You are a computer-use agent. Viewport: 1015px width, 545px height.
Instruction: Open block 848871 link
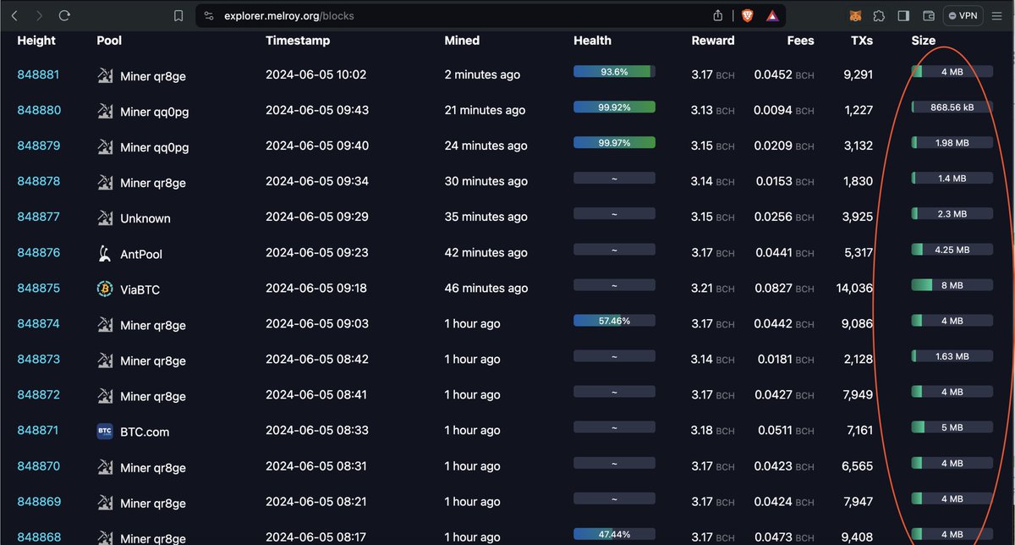(x=38, y=430)
